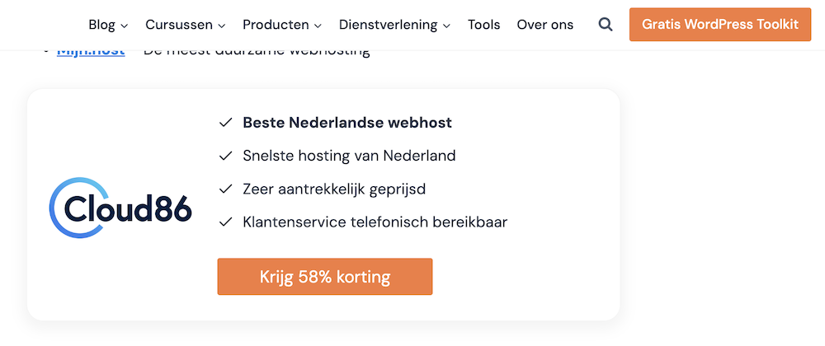
Task: Click checkmark beside Beste Nederlandse webhost
Action: tap(225, 124)
